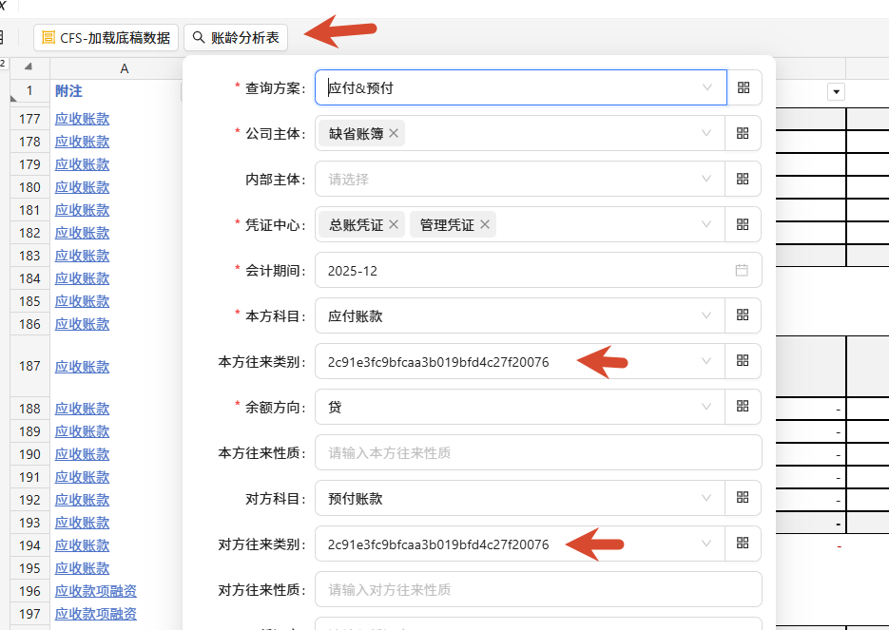Open the 应收账款 link in row 177
The height and width of the screenshot is (630, 889).
click(82, 119)
